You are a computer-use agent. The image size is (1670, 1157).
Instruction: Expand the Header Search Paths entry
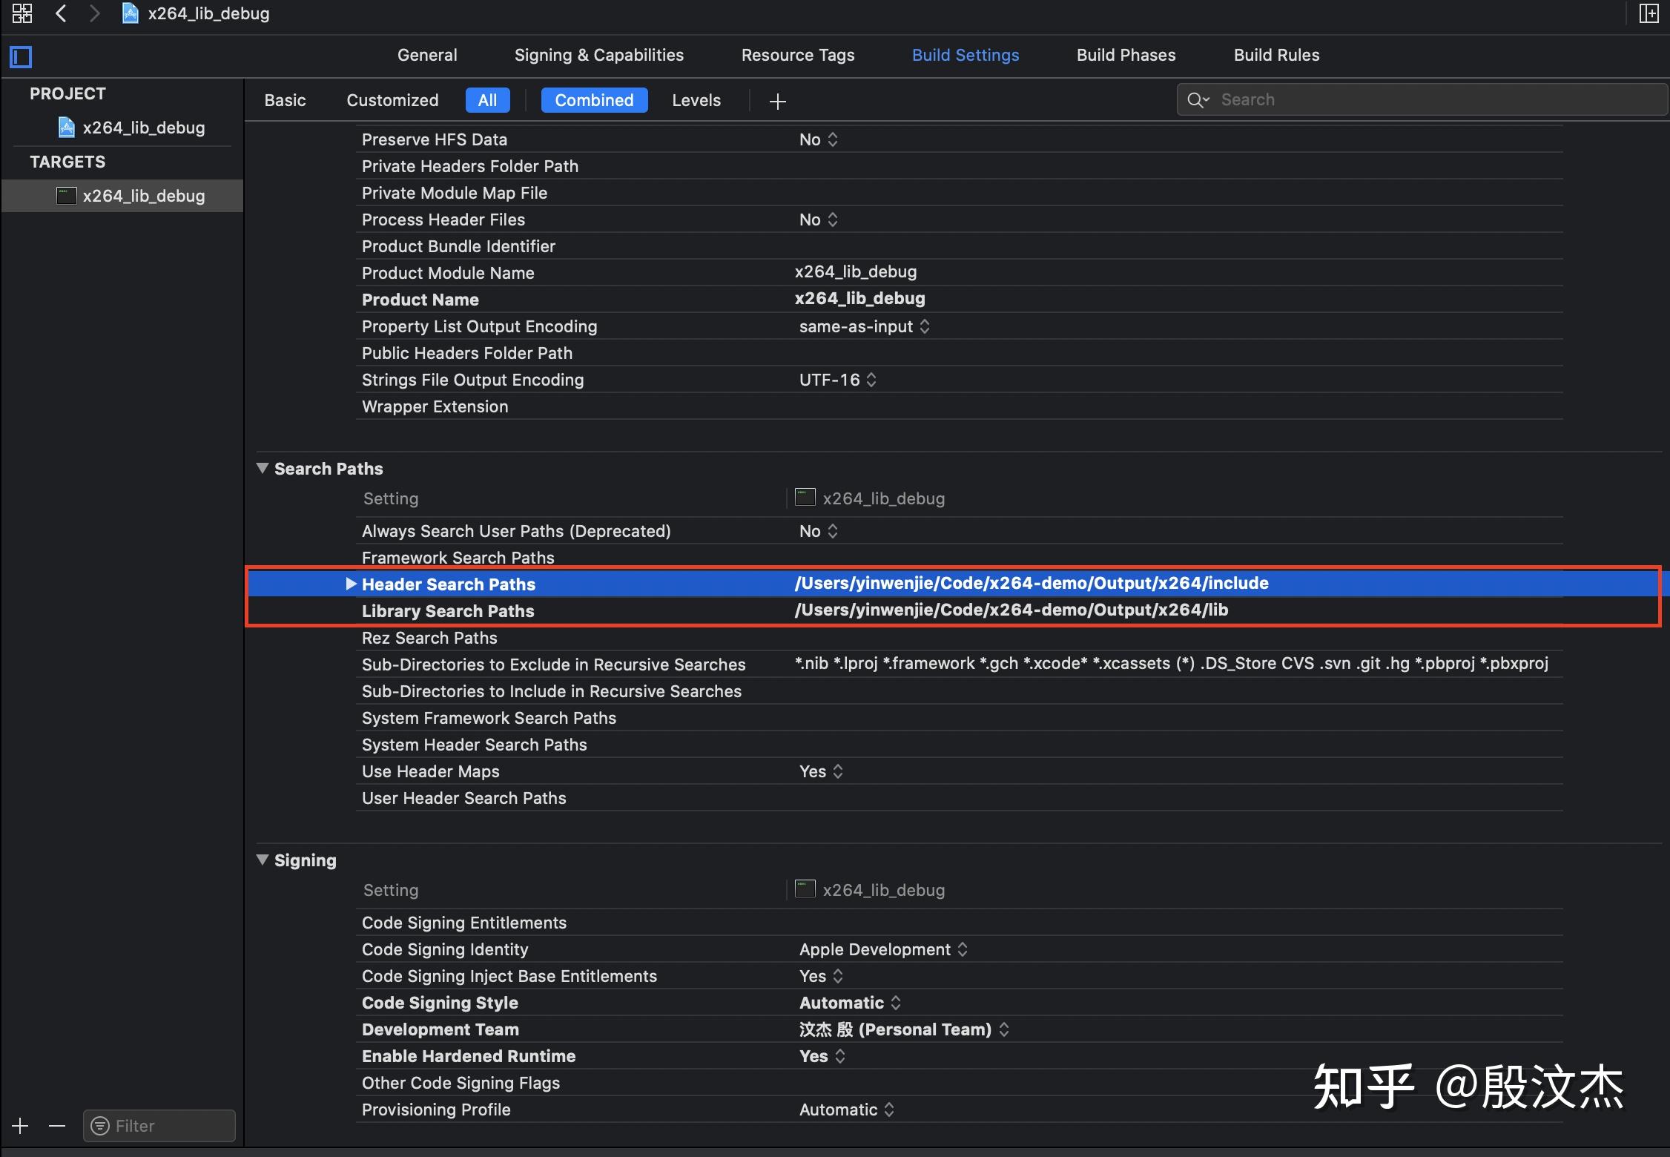pos(351,584)
